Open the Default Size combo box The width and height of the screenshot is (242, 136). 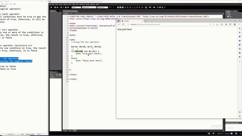(102, 8)
